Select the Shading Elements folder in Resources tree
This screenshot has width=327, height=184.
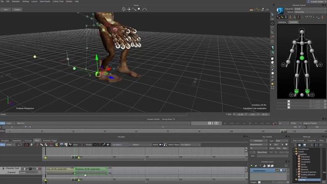[x=308, y=175]
